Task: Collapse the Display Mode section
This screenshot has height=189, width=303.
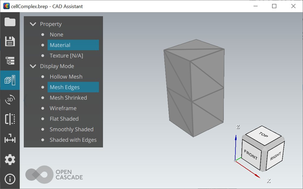Action: pos(33,66)
